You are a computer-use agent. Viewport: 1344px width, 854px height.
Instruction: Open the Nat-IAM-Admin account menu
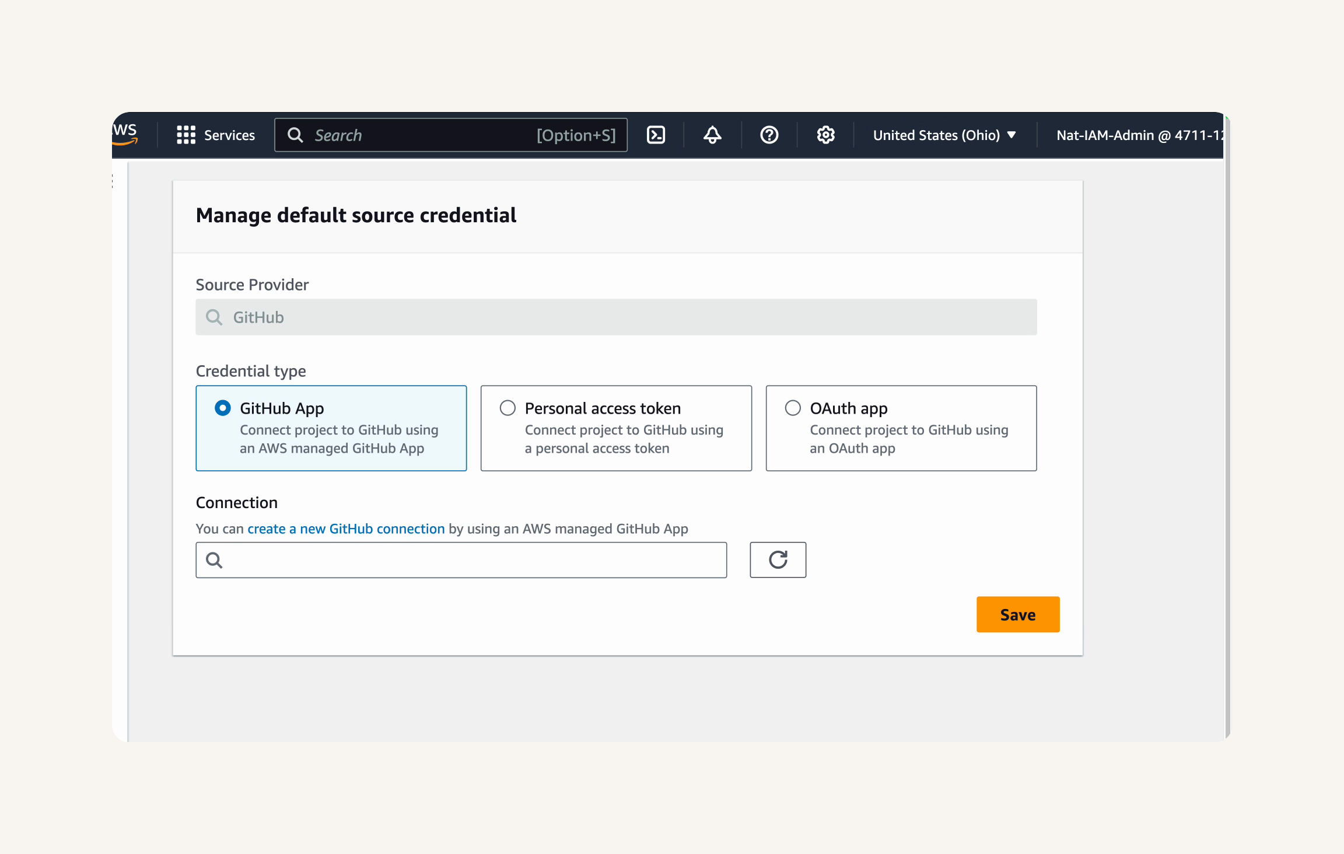tap(1139, 135)
